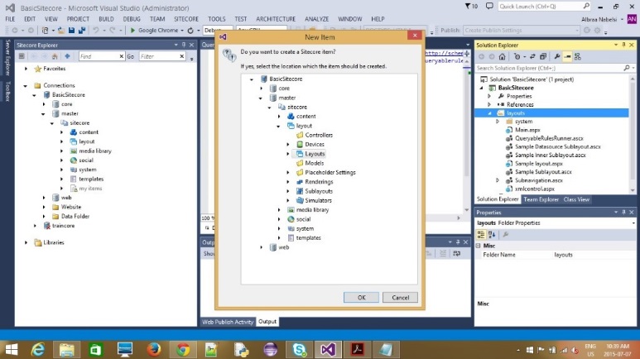Click Save All toolbar icon

point(82,30)
